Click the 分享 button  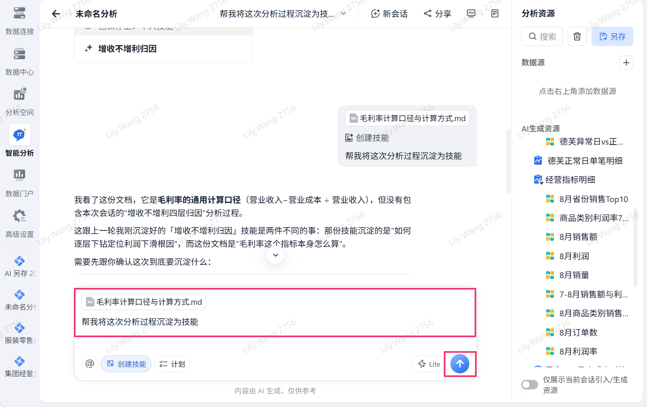(x=438, y=14)
